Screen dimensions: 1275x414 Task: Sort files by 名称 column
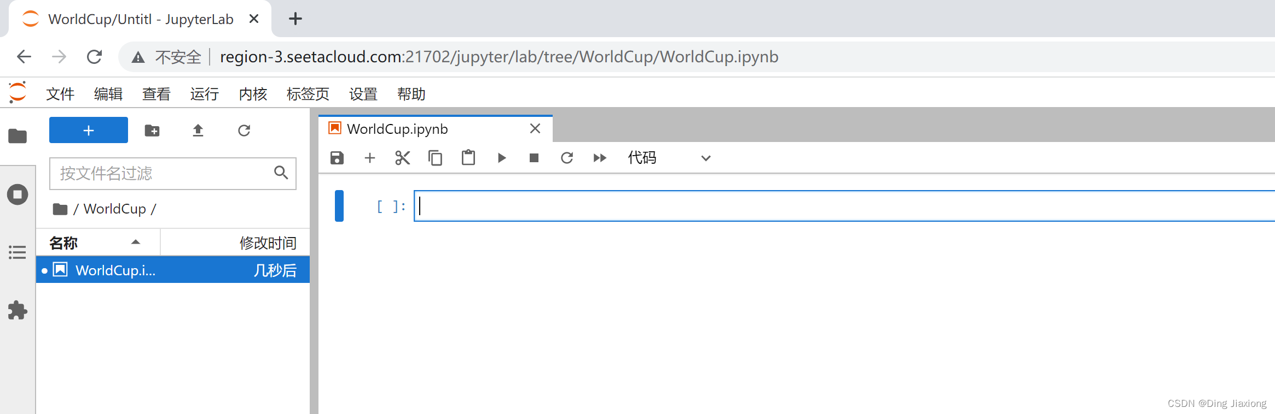coord(98,243)
